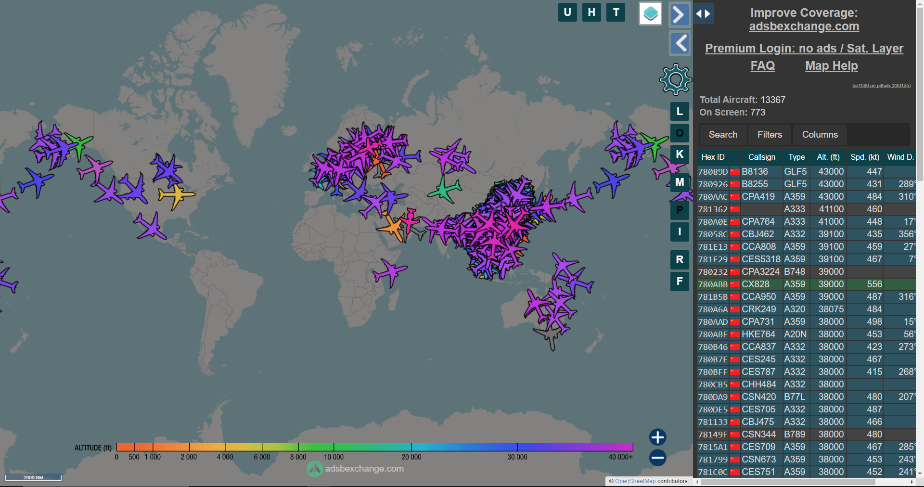924x487 pixels.
Task: Open tar1090 on github link
Action: coord(881,86)
